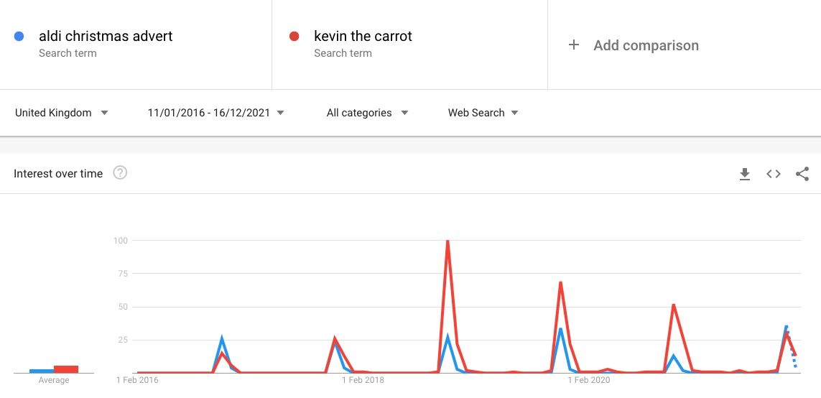Image resolution: width=821 pixels, height=398 pixels.
Task: Click the red average bar
Action: [66, 369]
